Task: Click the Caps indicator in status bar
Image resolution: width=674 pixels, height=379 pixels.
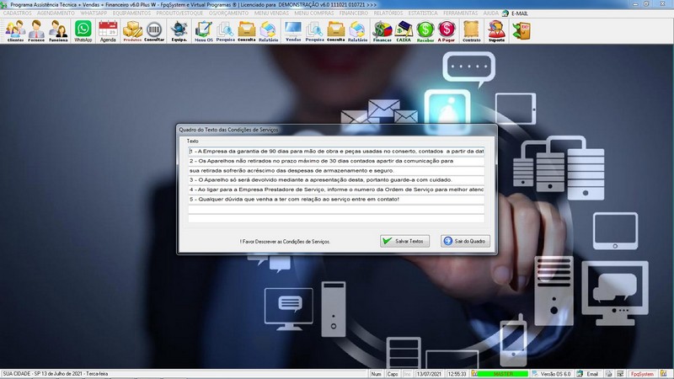Action: (393, 374)
